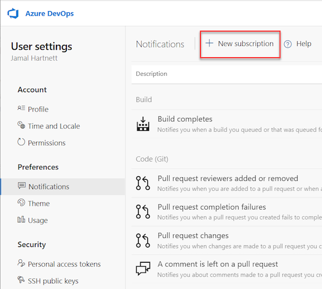Click the Notifications page title
Viewport: 322px width, 289px height.
(160, 44)
